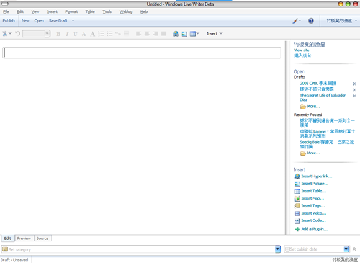360x263 pixels.
Task: Click Insert Code in the sidebar
Action: 310,221
